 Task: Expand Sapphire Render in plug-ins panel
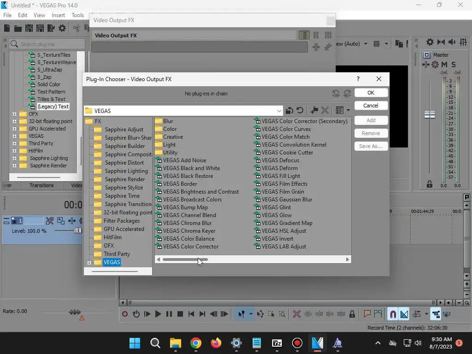coord(14,165)
